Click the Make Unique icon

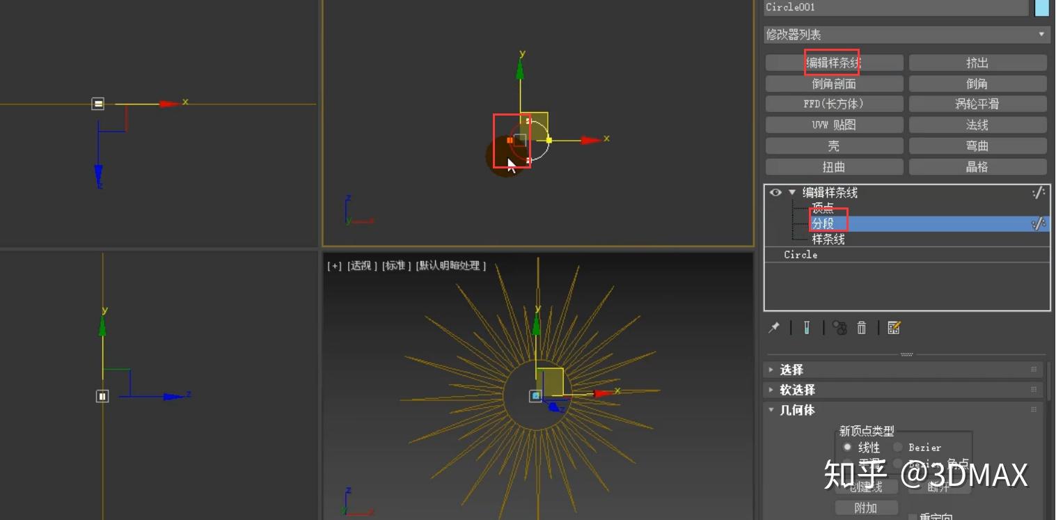[x=839, y=327]
